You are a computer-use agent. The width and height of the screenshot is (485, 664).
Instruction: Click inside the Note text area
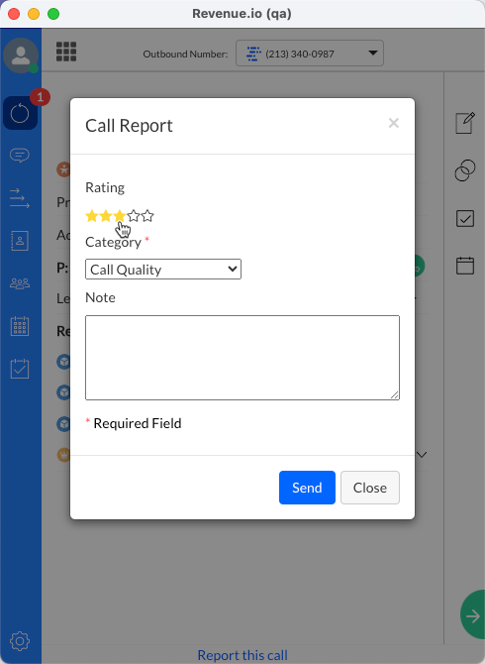pyautogui.click(x=242, y=358)
